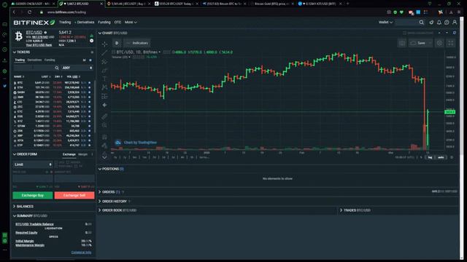The width and height of the screenshot is (467, 262).
Task: Open BTC/USD Tradable Balance link
Action: [34, 224]
